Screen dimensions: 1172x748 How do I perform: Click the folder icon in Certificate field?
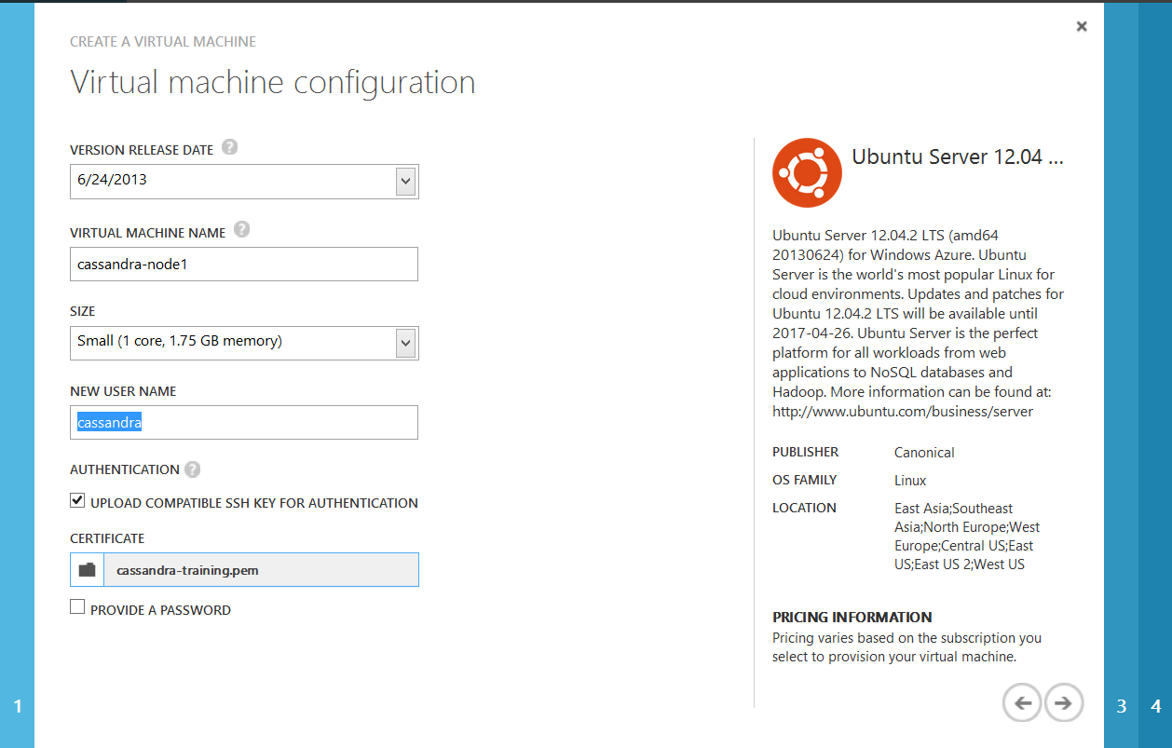click(x=87, y=570)
